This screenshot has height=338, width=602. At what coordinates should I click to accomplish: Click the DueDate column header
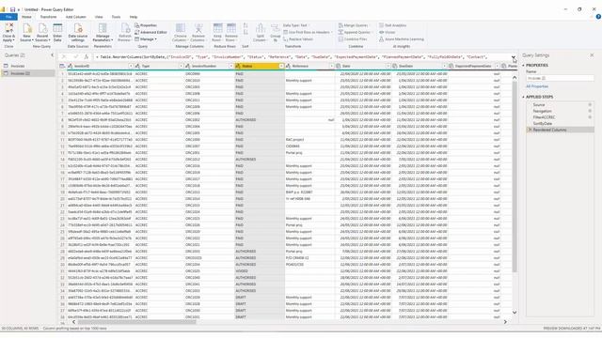420,66
